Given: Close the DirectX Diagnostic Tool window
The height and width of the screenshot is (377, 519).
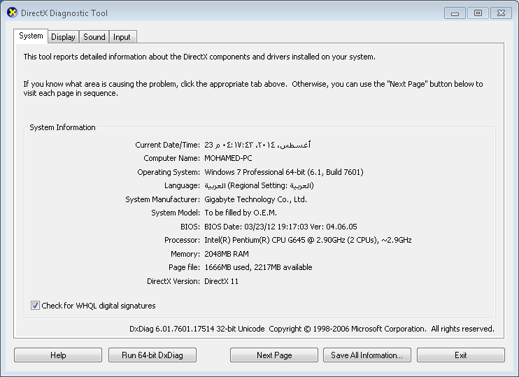Looking at the screenshot, I should click(x=501, y=13).
